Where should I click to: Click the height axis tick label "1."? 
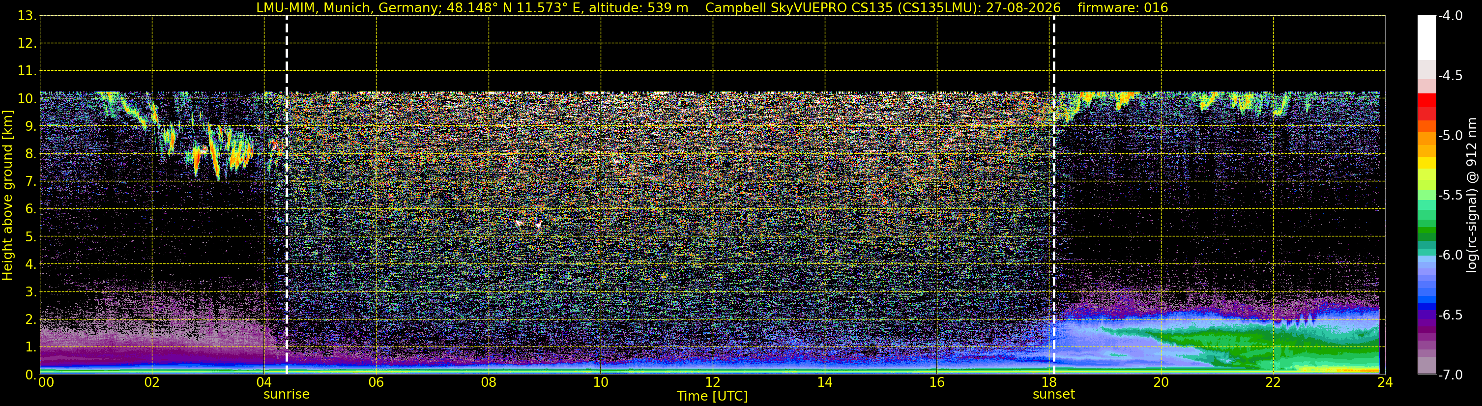point(30,348)
